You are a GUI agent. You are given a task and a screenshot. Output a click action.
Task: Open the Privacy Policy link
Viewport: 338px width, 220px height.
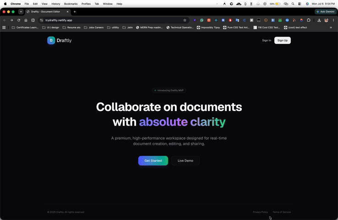[261, 212]
